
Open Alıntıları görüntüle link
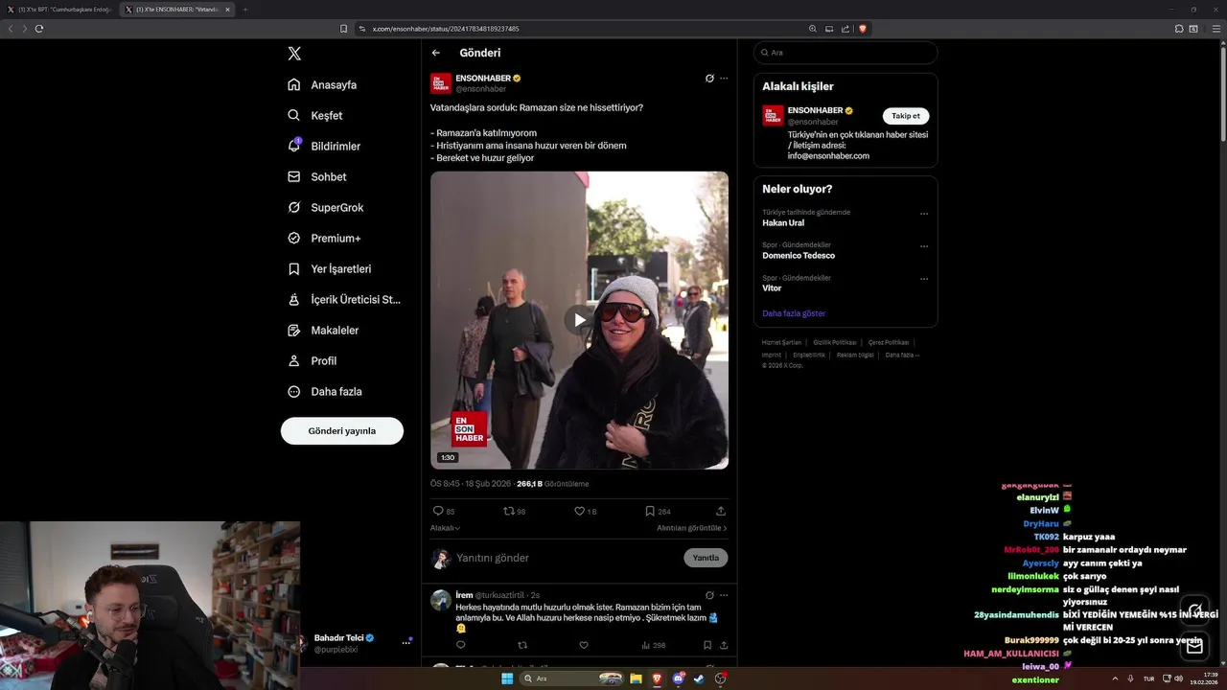coord(692,528)
